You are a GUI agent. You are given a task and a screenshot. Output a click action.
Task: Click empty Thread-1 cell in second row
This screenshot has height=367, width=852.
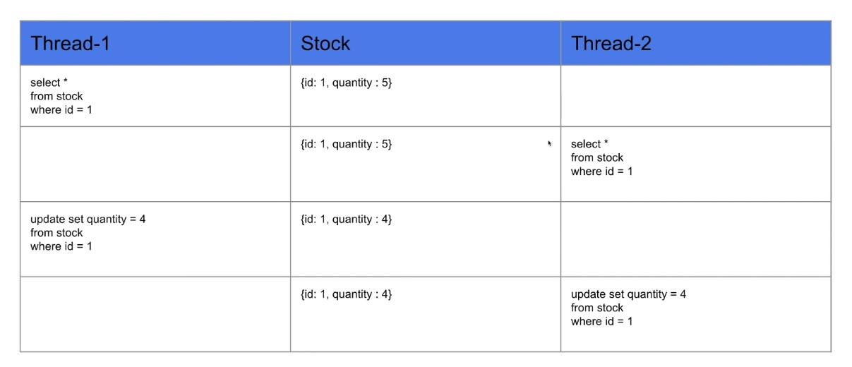[x=155, y=164]
